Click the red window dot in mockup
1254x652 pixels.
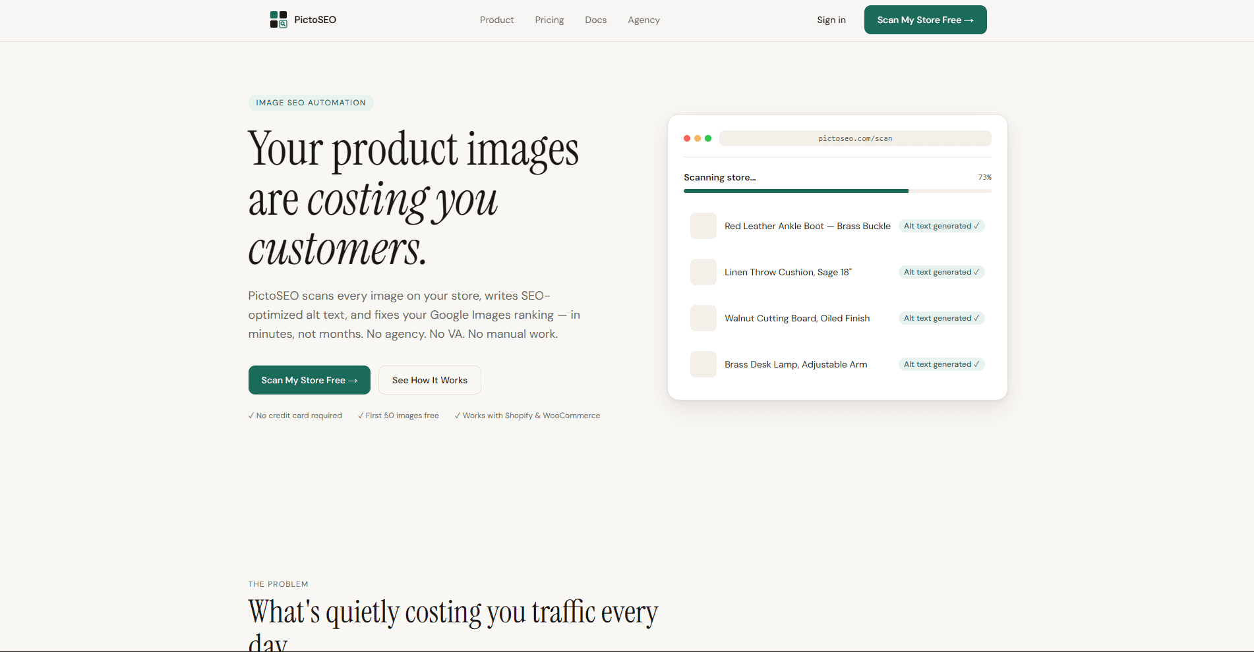(687, 138)
